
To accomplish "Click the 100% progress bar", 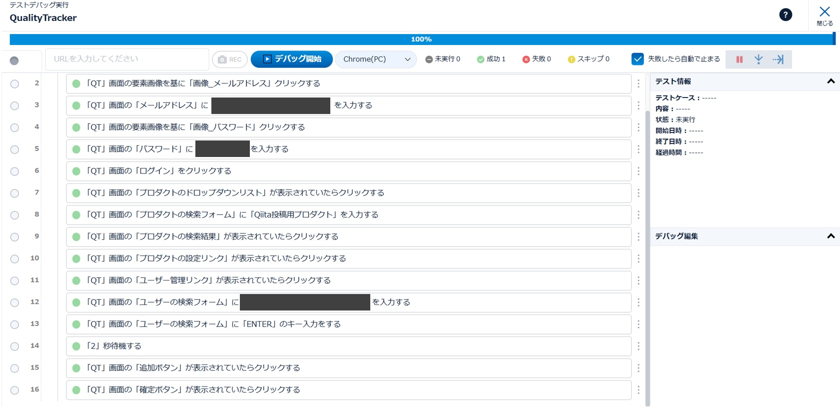I will coord(422,39).
